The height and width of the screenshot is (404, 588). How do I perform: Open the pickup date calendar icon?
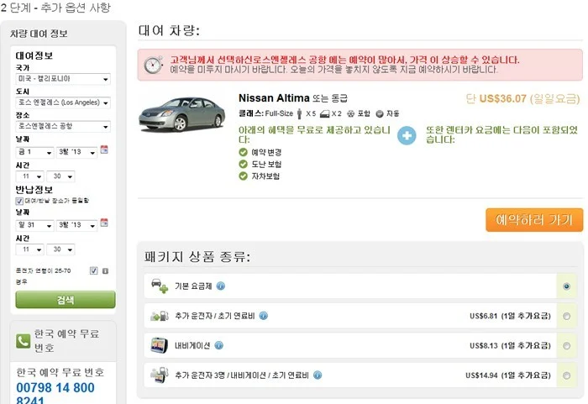coord(104,150)
